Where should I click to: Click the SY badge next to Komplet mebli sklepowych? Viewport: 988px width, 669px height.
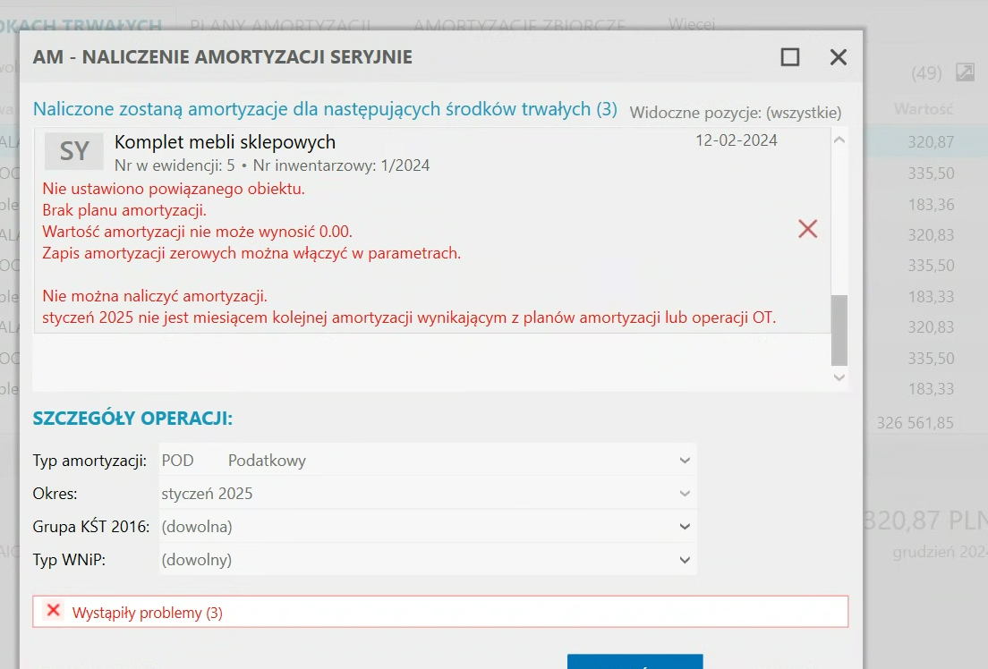click(x=73, y=150)
